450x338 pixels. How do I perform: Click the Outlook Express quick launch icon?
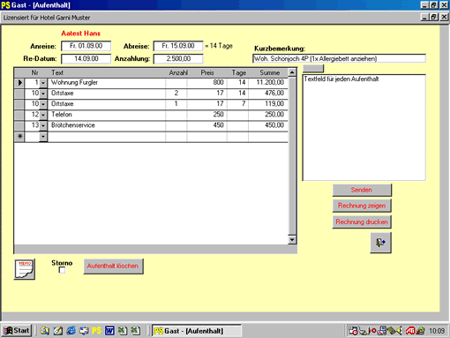point(84,331)
